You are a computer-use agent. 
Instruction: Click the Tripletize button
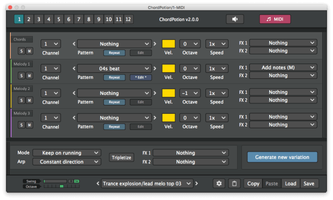(122, 157)
